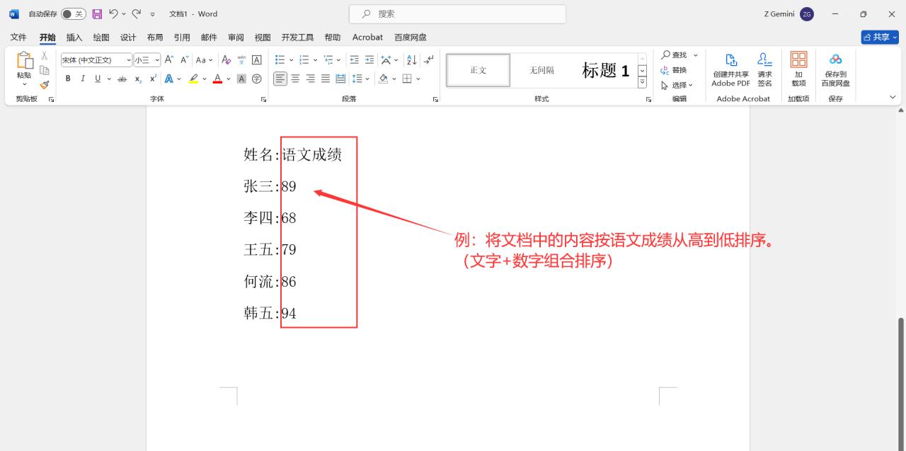Toggle Strikethrough formatting

coord(122,79)
